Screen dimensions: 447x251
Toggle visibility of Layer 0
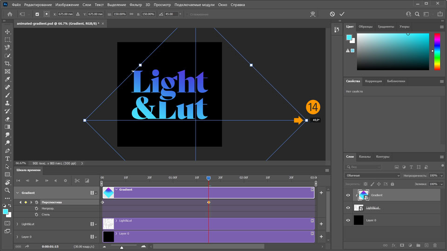pyautogui.click(x=348, y=220)
